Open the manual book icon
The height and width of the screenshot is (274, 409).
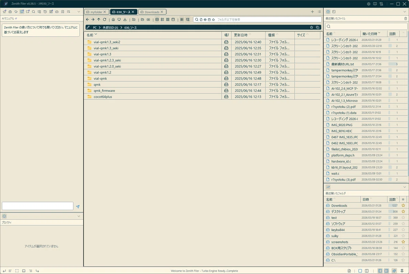click(x=375, y=4)
